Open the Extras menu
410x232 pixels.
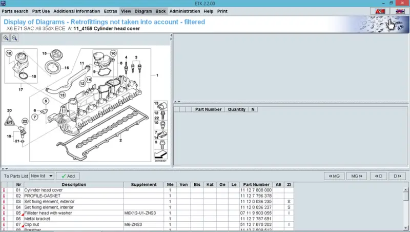[110, 11]
